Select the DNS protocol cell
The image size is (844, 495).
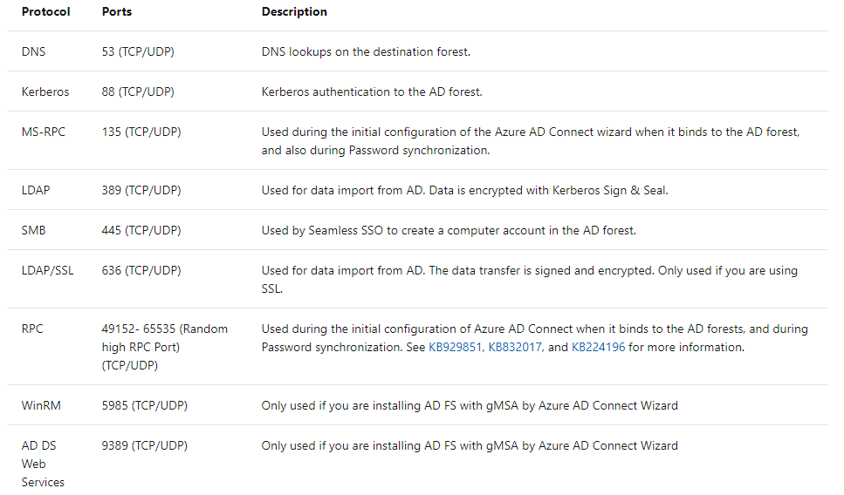[x=33, y=51]
